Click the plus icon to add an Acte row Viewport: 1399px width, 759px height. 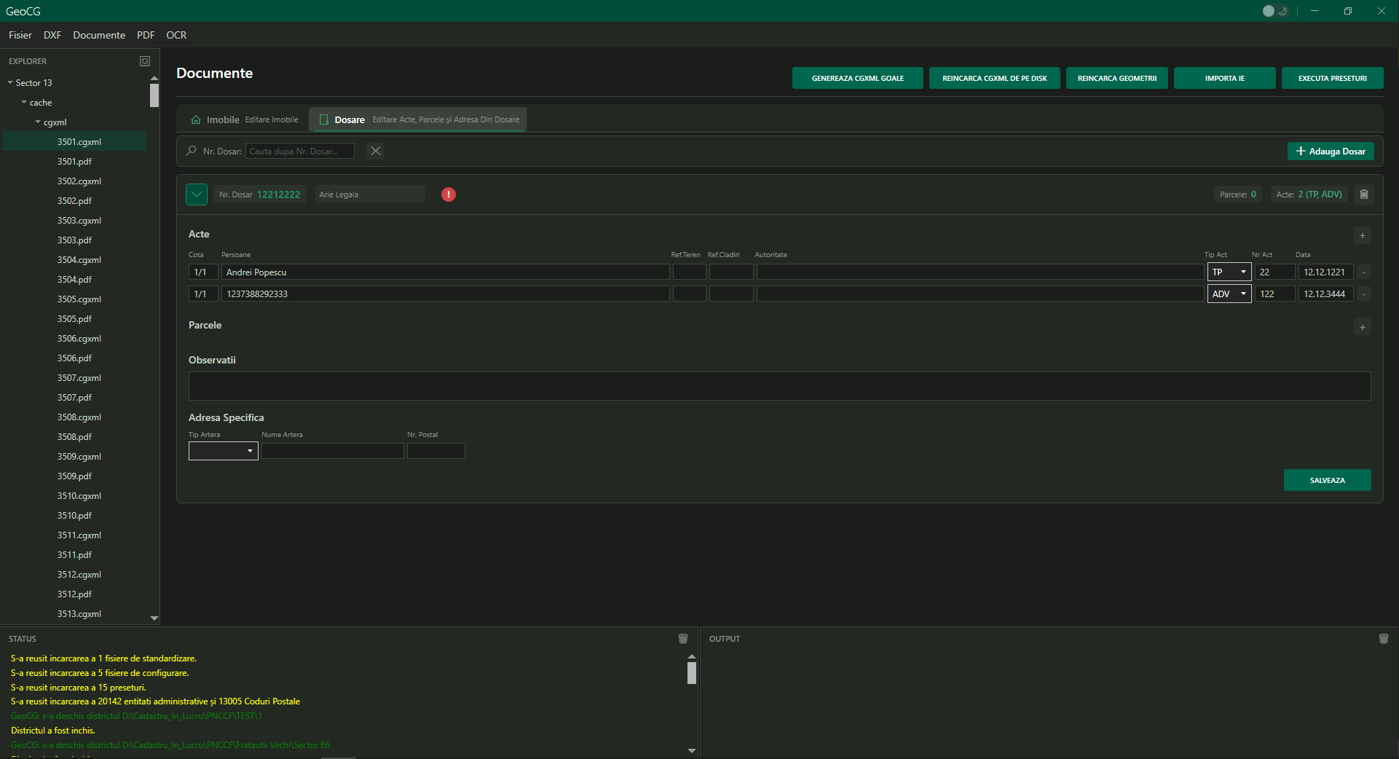tap(1363, 235)
